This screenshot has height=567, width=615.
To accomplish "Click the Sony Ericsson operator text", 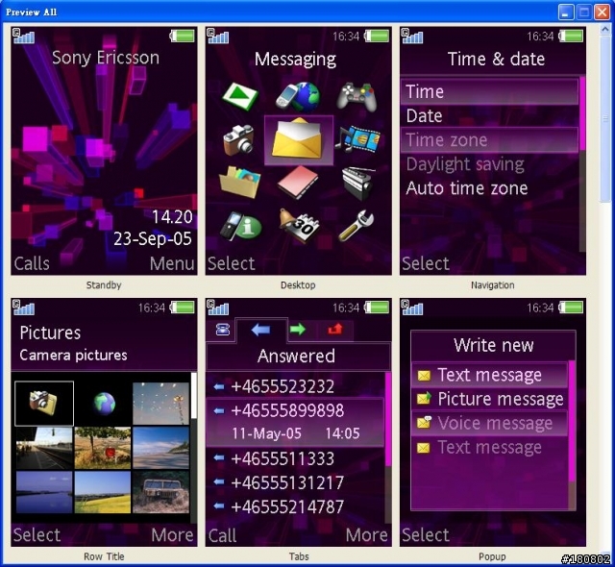I will click(x=106, y=58).
